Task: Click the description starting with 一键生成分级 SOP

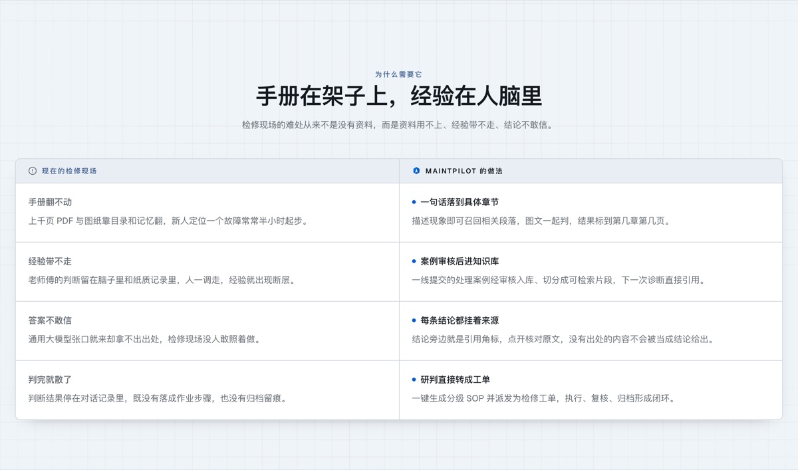Action: (x=544, y=398)
